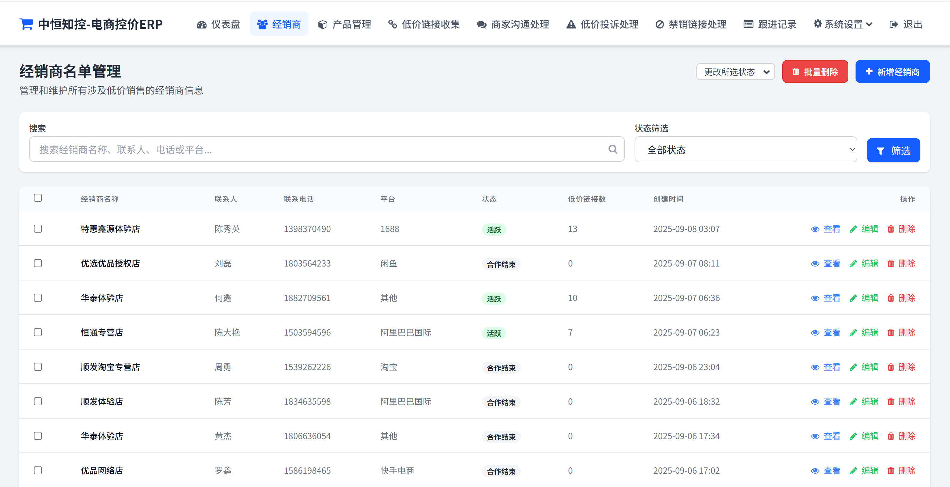Click the search magnifier icon
This screenshot has width=950, height=487.
pyautogui.click(x=612, y=149)
